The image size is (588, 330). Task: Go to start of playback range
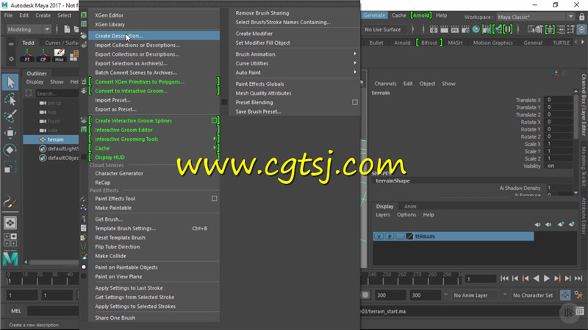point(504,279)
